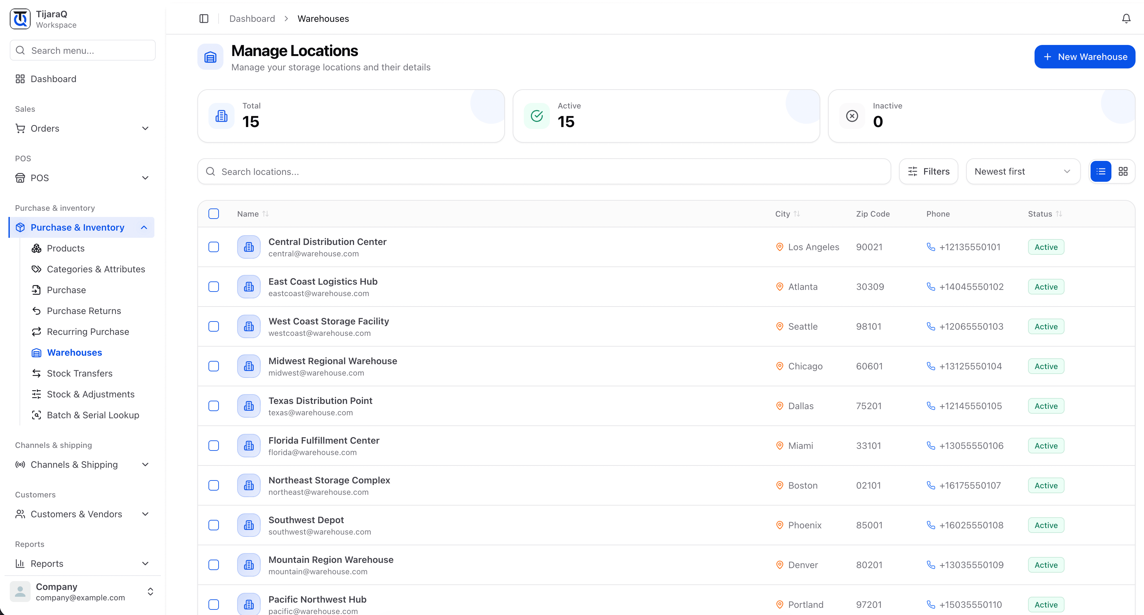Open the notifications bell
1144x615 pixels.
[1126, 19]
